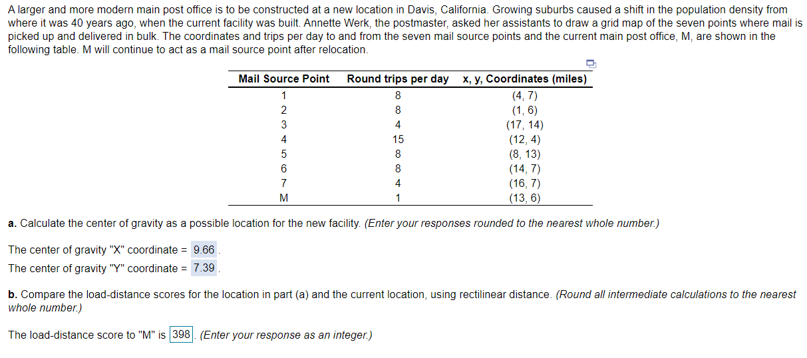Click the round trips value 15

pyautogui.click(x=398, y=140)
